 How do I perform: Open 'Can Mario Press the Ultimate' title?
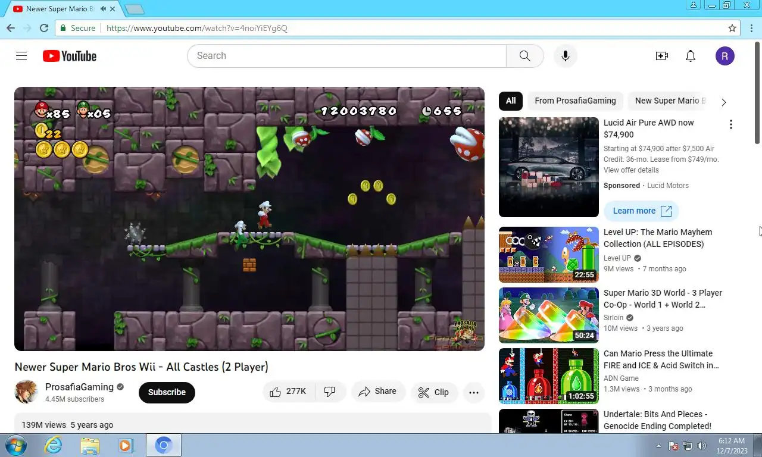point(661,359)
